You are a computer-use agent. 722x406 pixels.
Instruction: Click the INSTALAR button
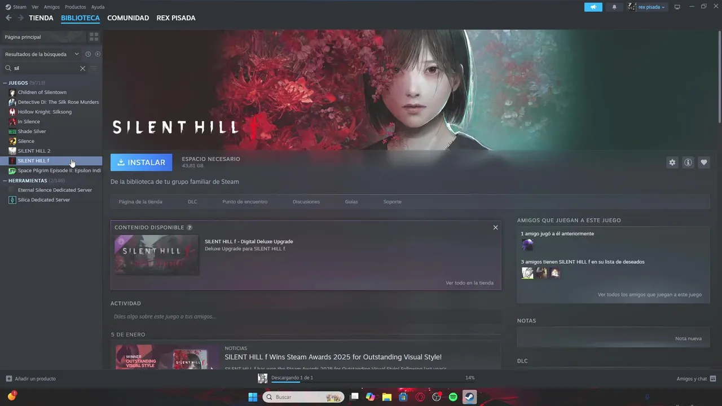pyautogui.click(x=142, y=162)
